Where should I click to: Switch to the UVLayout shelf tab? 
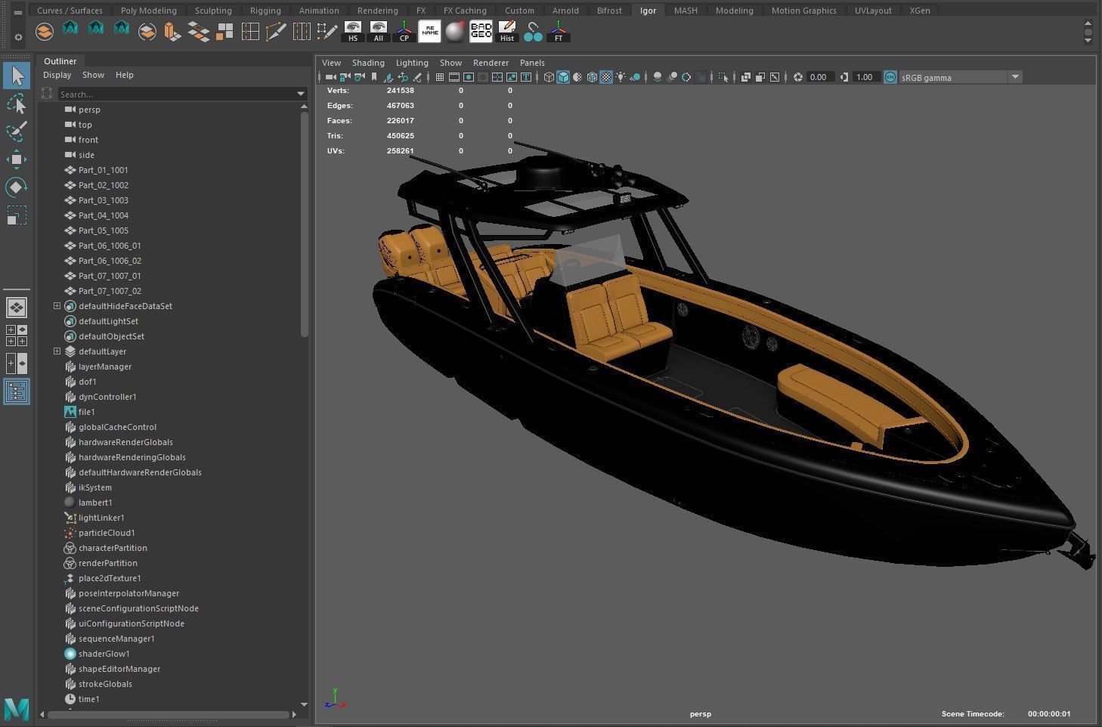click(x=873, y=11)
